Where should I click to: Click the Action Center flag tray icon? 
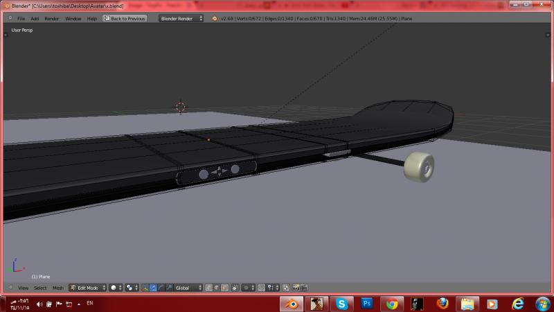coord(59,304)
